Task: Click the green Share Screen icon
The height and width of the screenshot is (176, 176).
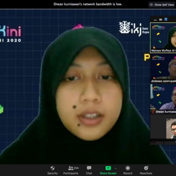Action: coord(108,168)
